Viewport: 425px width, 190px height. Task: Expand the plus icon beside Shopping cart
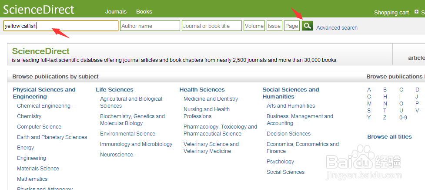(x=416, y=12)
